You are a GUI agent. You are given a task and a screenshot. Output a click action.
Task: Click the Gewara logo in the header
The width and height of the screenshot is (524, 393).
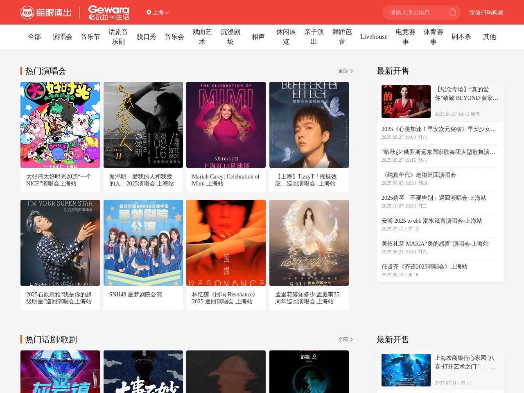coord(109,13)
